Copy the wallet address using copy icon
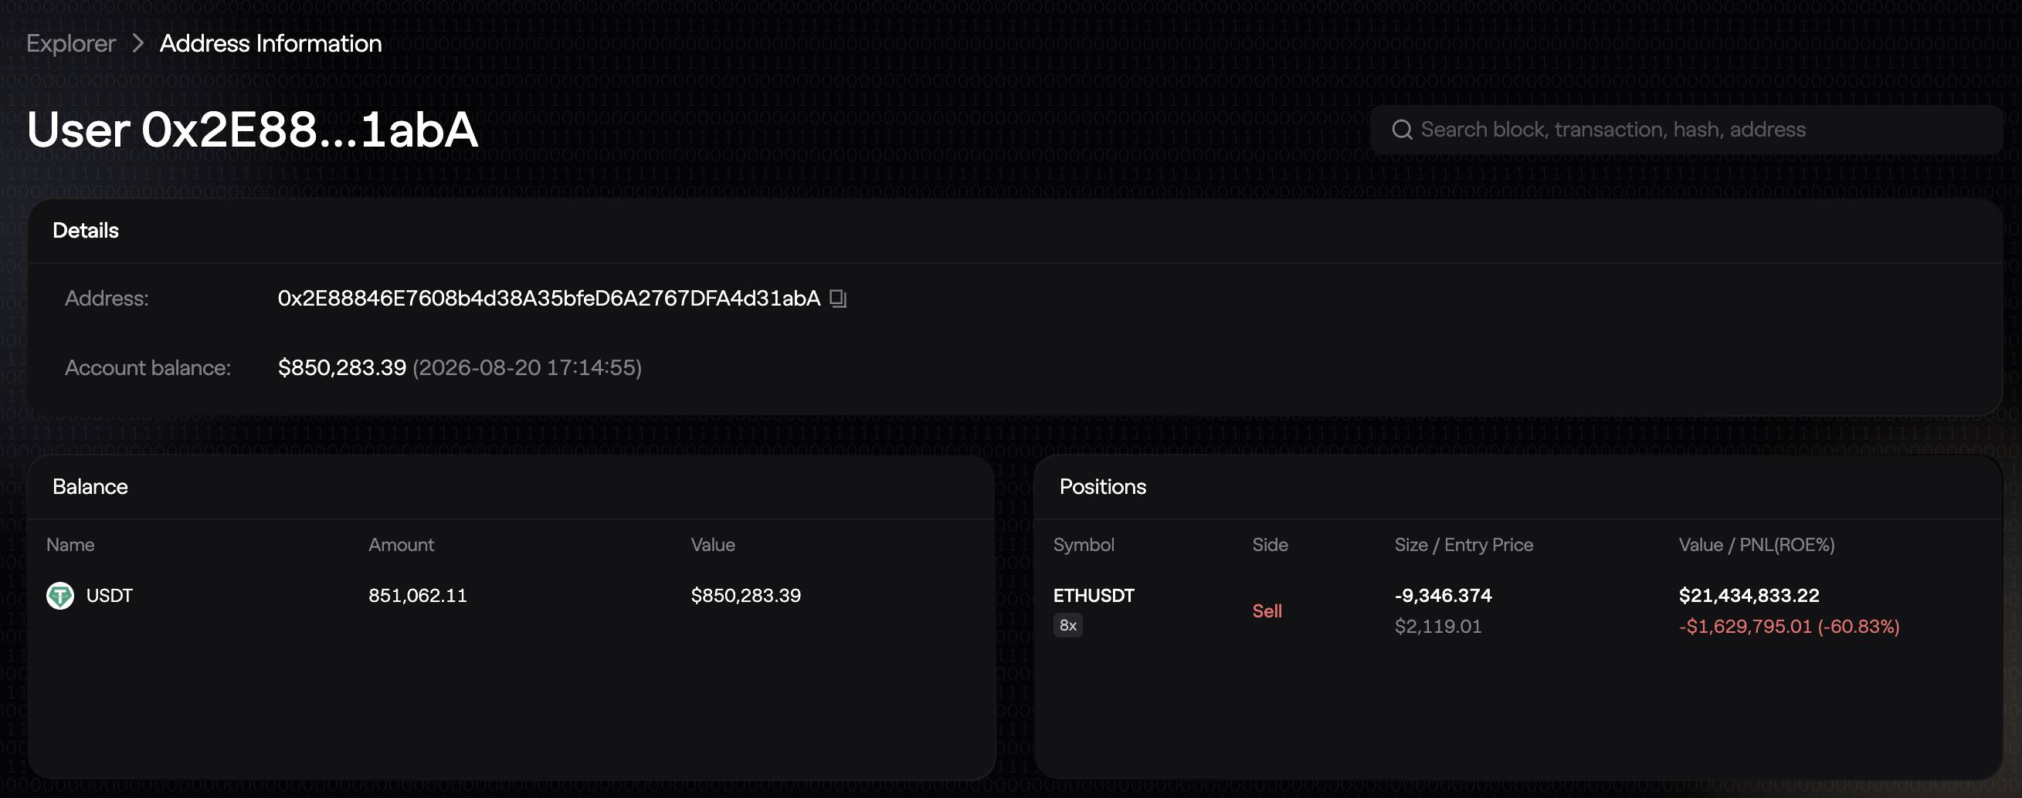 [x=837, y=298]
